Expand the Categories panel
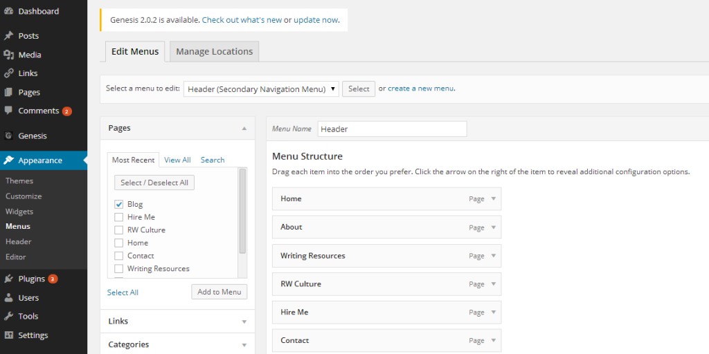 pyautogui.click(x=244, y=344)
